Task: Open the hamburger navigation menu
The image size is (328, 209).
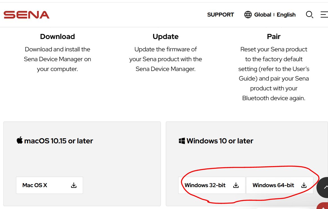Action: [324, 15]
